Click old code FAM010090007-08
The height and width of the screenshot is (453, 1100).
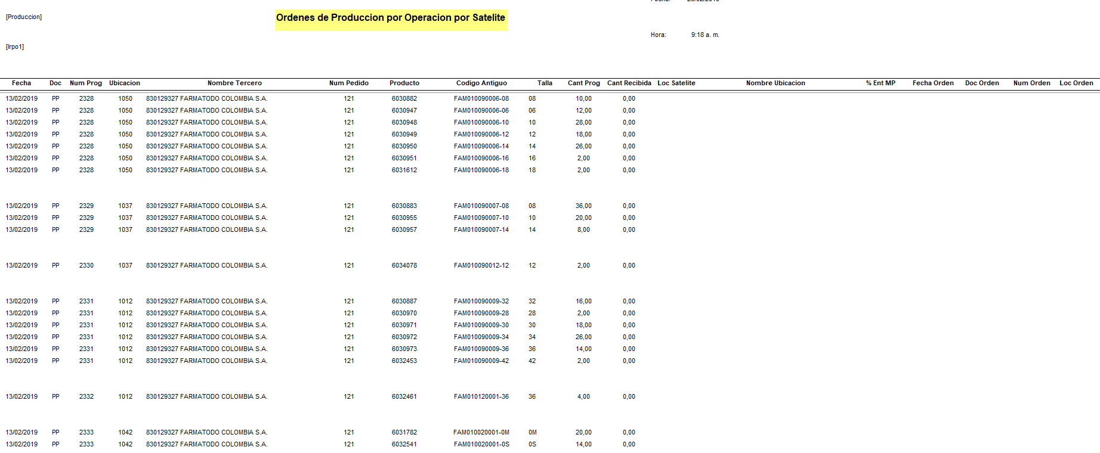pos(481,206)
